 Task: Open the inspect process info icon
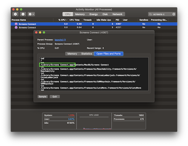pos(23,14)
